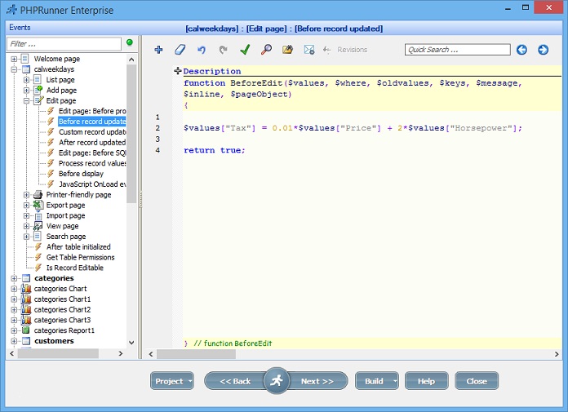Select the Before display event

pyautogui.click(x=81, y=174)
